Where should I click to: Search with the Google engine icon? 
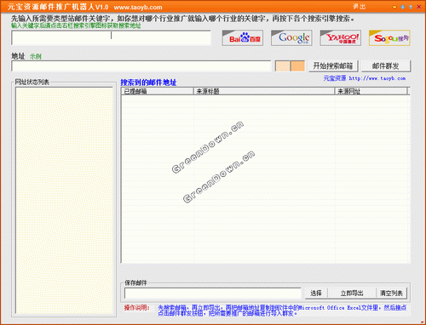tap(291, 38)
